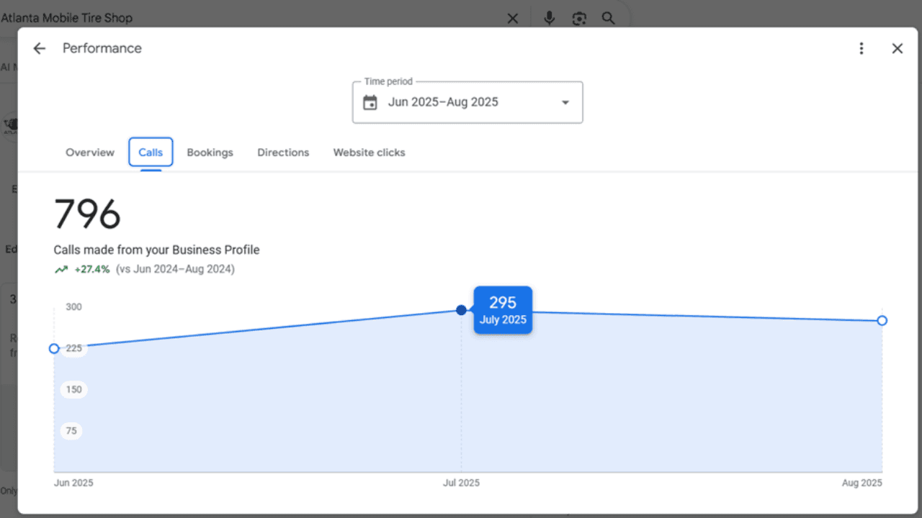The width and height of the screenshot is (922, 518).
Task: Open the three-dot overflow menu
Action: pos(861,48)
